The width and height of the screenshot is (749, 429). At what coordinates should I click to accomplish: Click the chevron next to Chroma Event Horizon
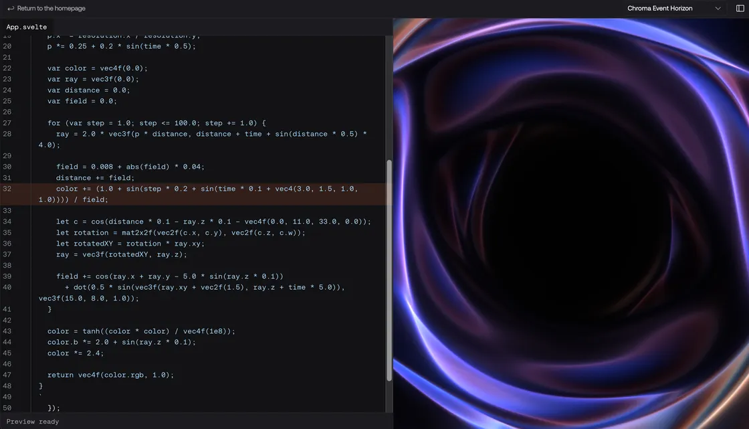click(x=717, y=8)
